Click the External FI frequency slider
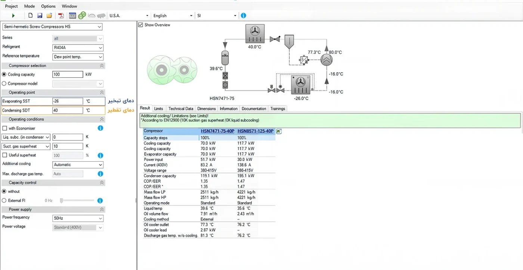The image size is (523, 270). click(77, 201)
